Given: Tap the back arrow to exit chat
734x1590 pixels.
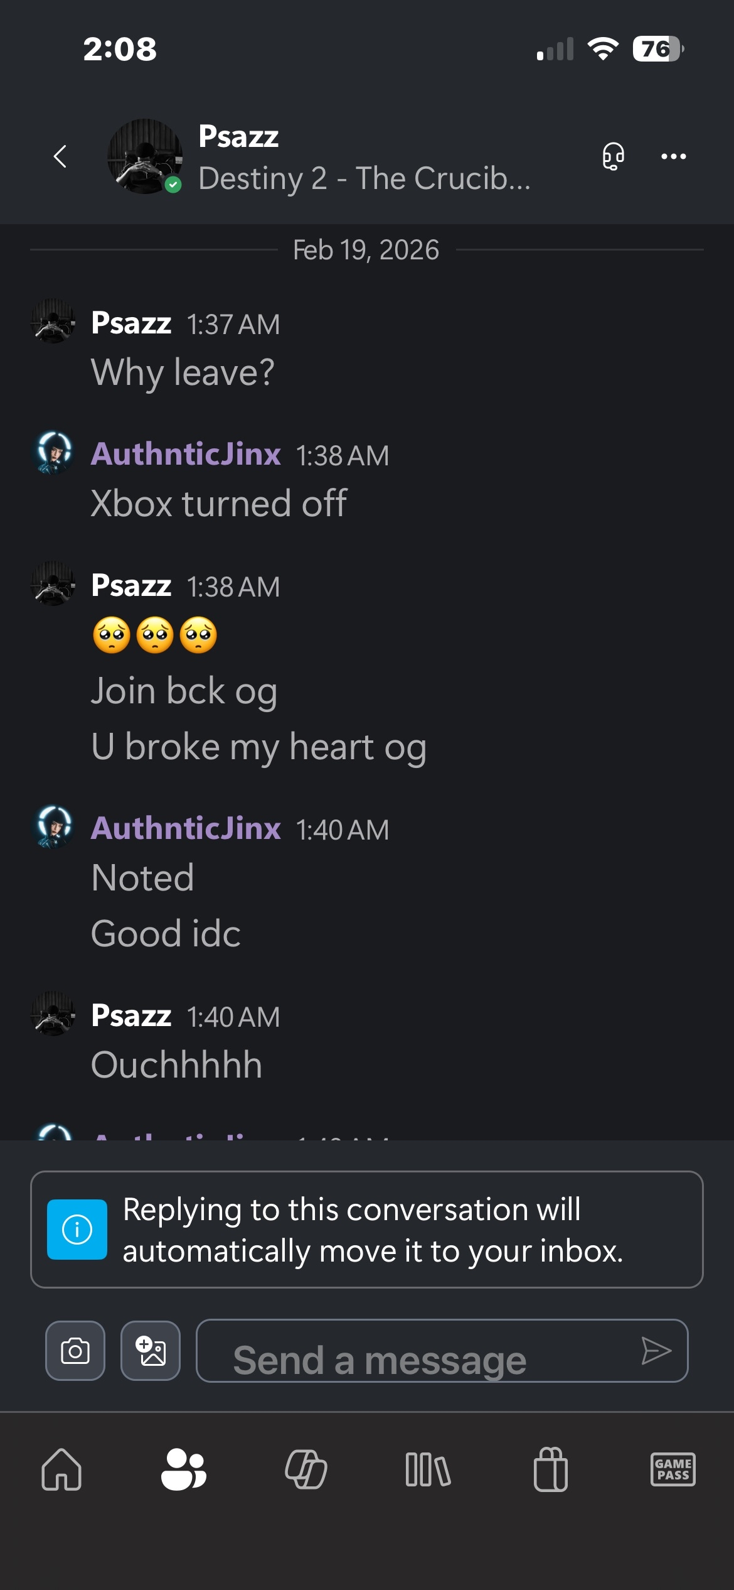Looking at the screenshot, I should (x=60, y=156).
